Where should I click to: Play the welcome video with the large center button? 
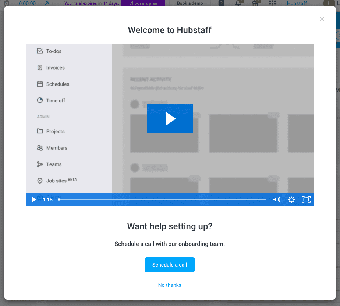(170, 119)
